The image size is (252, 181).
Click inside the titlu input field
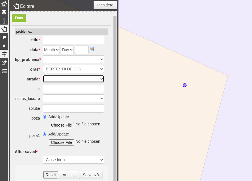73,40
